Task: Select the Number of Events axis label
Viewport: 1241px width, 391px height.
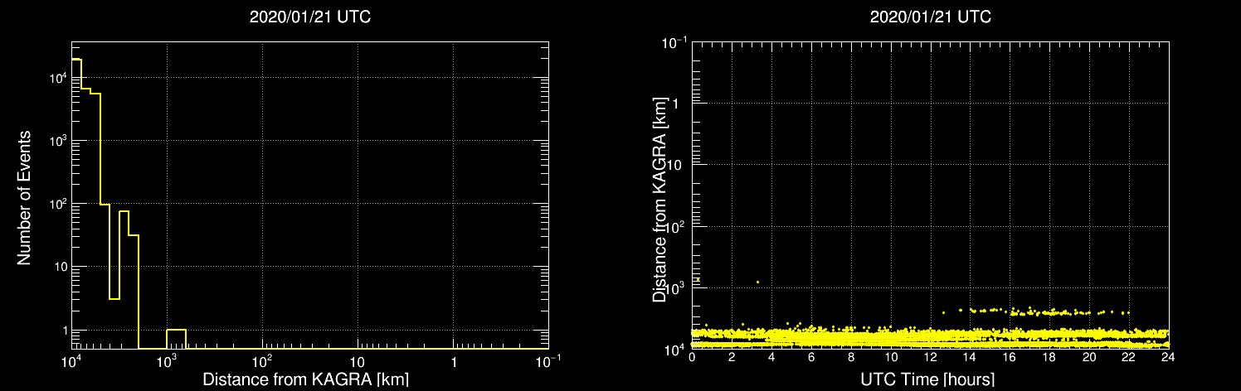Action: pos(24,197)
